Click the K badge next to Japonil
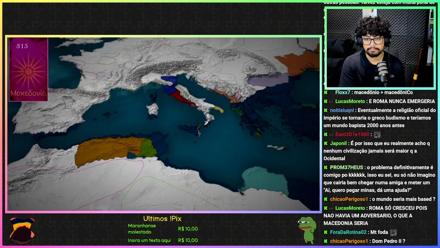This screenshot has height=248, width=440. (x=326, y=143)
